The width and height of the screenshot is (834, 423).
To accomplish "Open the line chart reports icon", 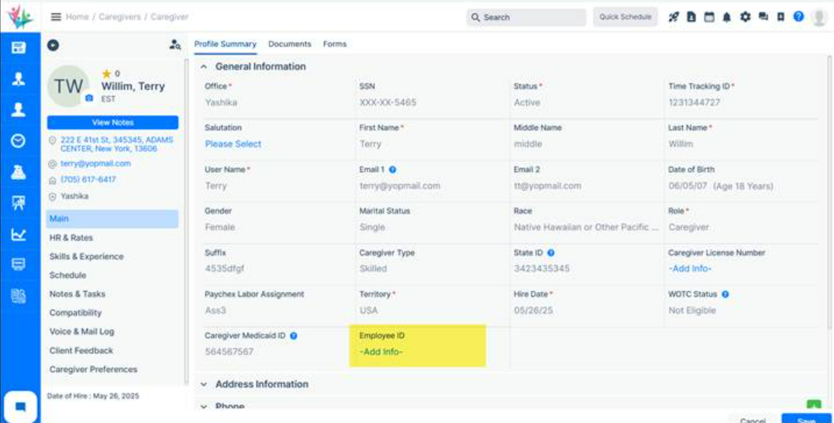I will pyautogui.click(x=19, y=234).
